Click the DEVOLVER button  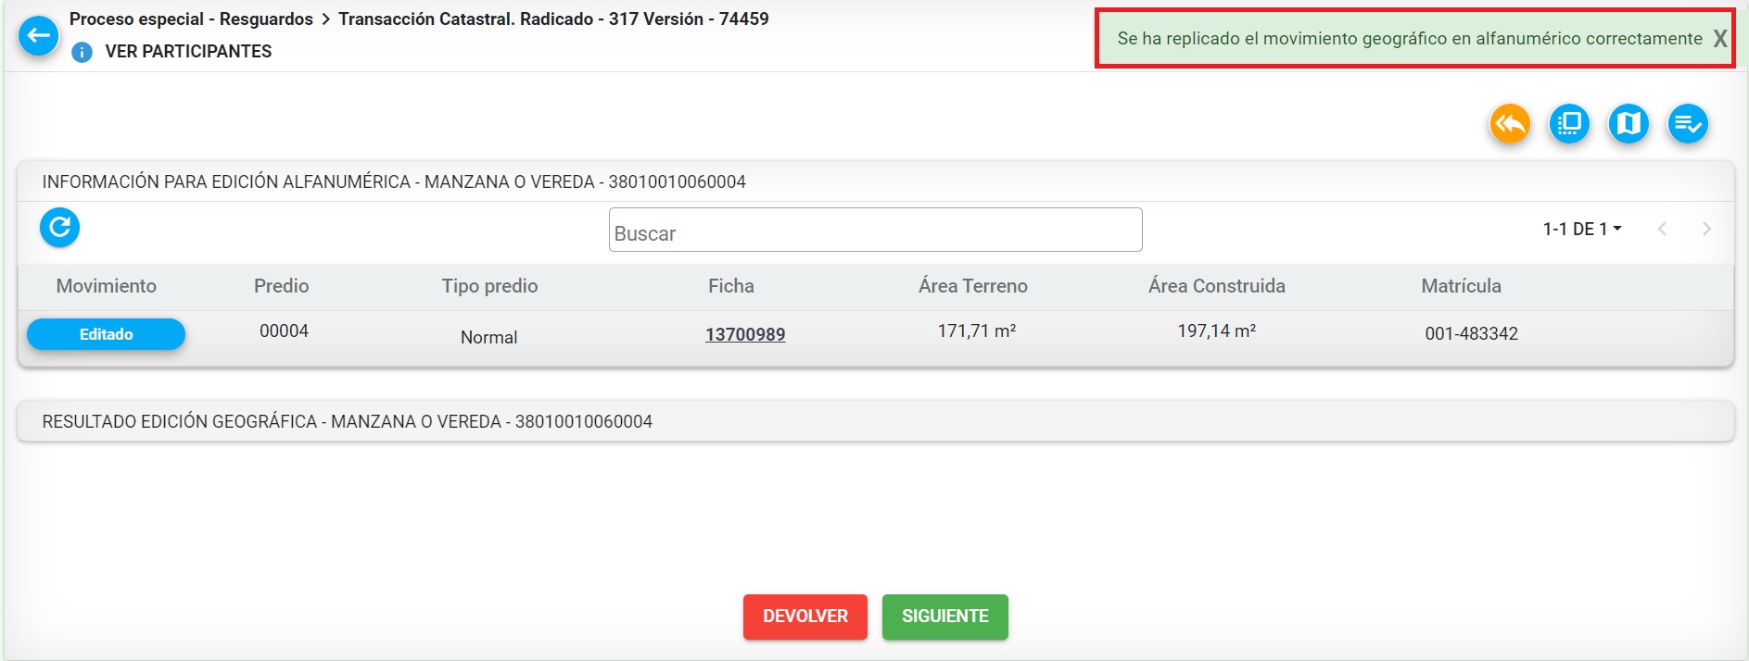click(805, 617)
